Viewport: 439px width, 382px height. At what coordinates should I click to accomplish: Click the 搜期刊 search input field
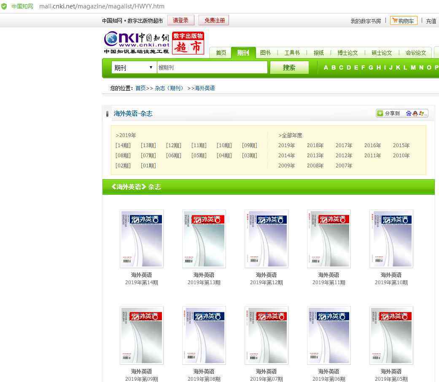(212, 67)
